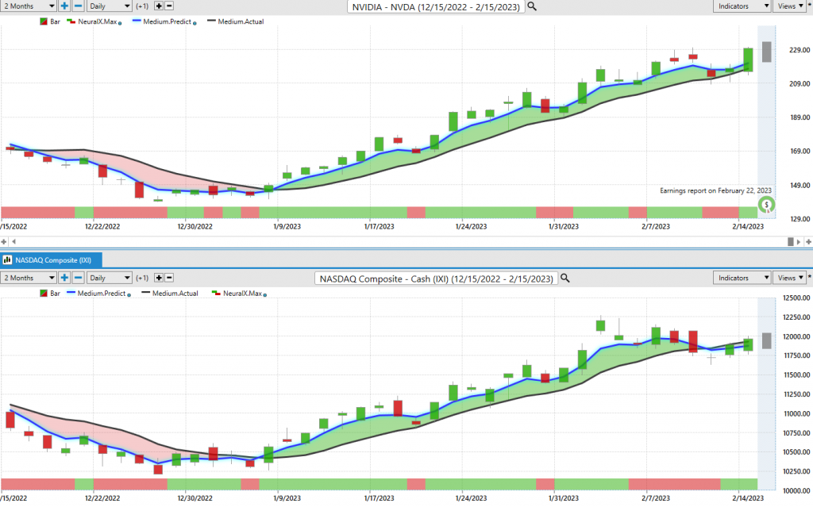Screen dimensions: 813x507
Task: Click NeuralX.Max info dot on NVDA legend
Action: click(120, 23)
